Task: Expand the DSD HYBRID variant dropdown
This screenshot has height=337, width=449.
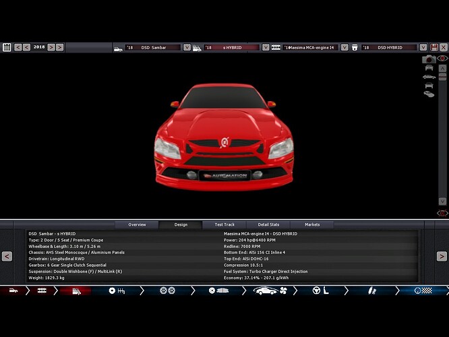Action: 423,47
